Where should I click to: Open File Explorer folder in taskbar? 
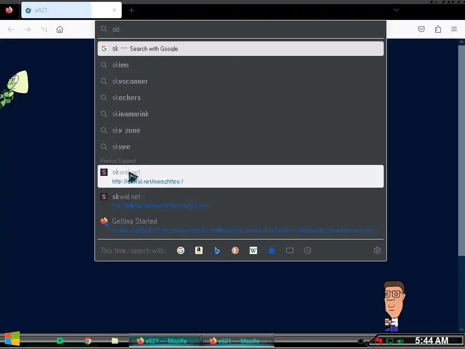(115, 341)
